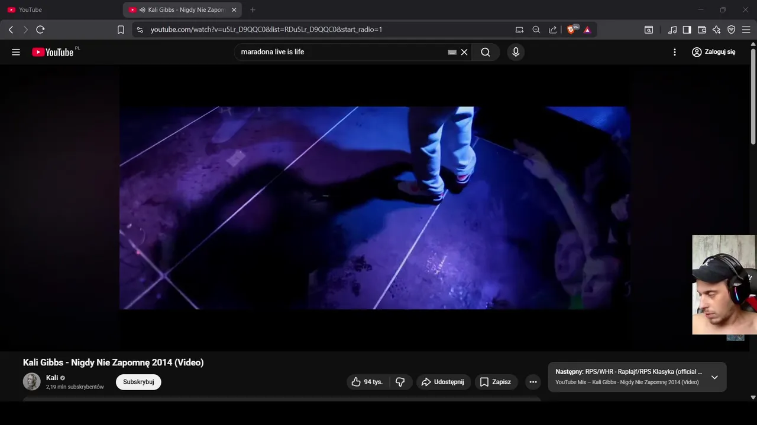This screenshot has width=757, height=425.
Task: Open Brave VPN shield icon
Action: pyautogui.click(x=732, y=30)
